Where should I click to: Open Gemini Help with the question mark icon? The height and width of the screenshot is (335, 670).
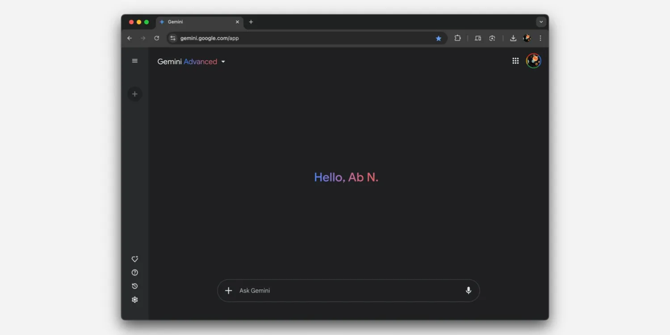click(x=134, y=272)
